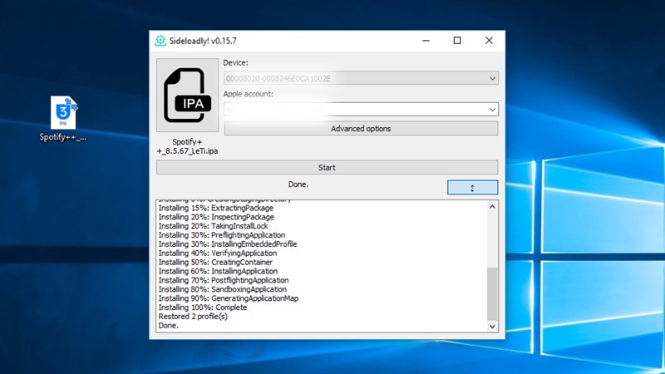Select the Spotify++ IPA desktop file
This screenshot has width=665, height=374.
(x=63, y=118)
